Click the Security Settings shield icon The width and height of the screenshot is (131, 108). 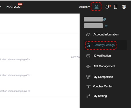(x=88, y=45)
